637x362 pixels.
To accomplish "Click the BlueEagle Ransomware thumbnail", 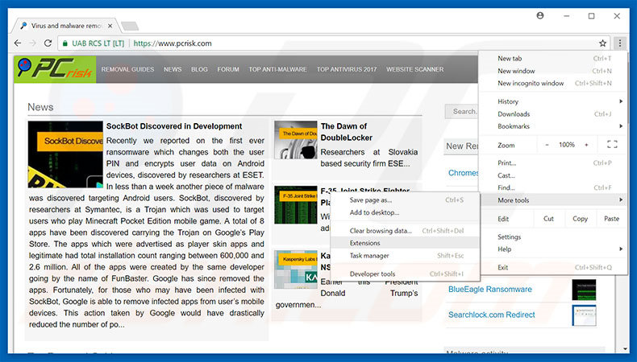I will [584, 290].
